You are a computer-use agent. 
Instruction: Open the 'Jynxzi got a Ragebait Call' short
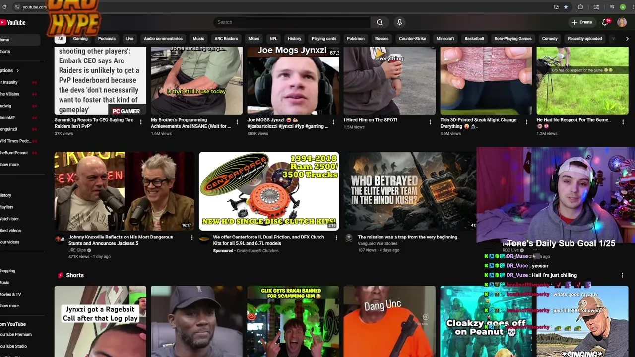(x=100, y=321)
